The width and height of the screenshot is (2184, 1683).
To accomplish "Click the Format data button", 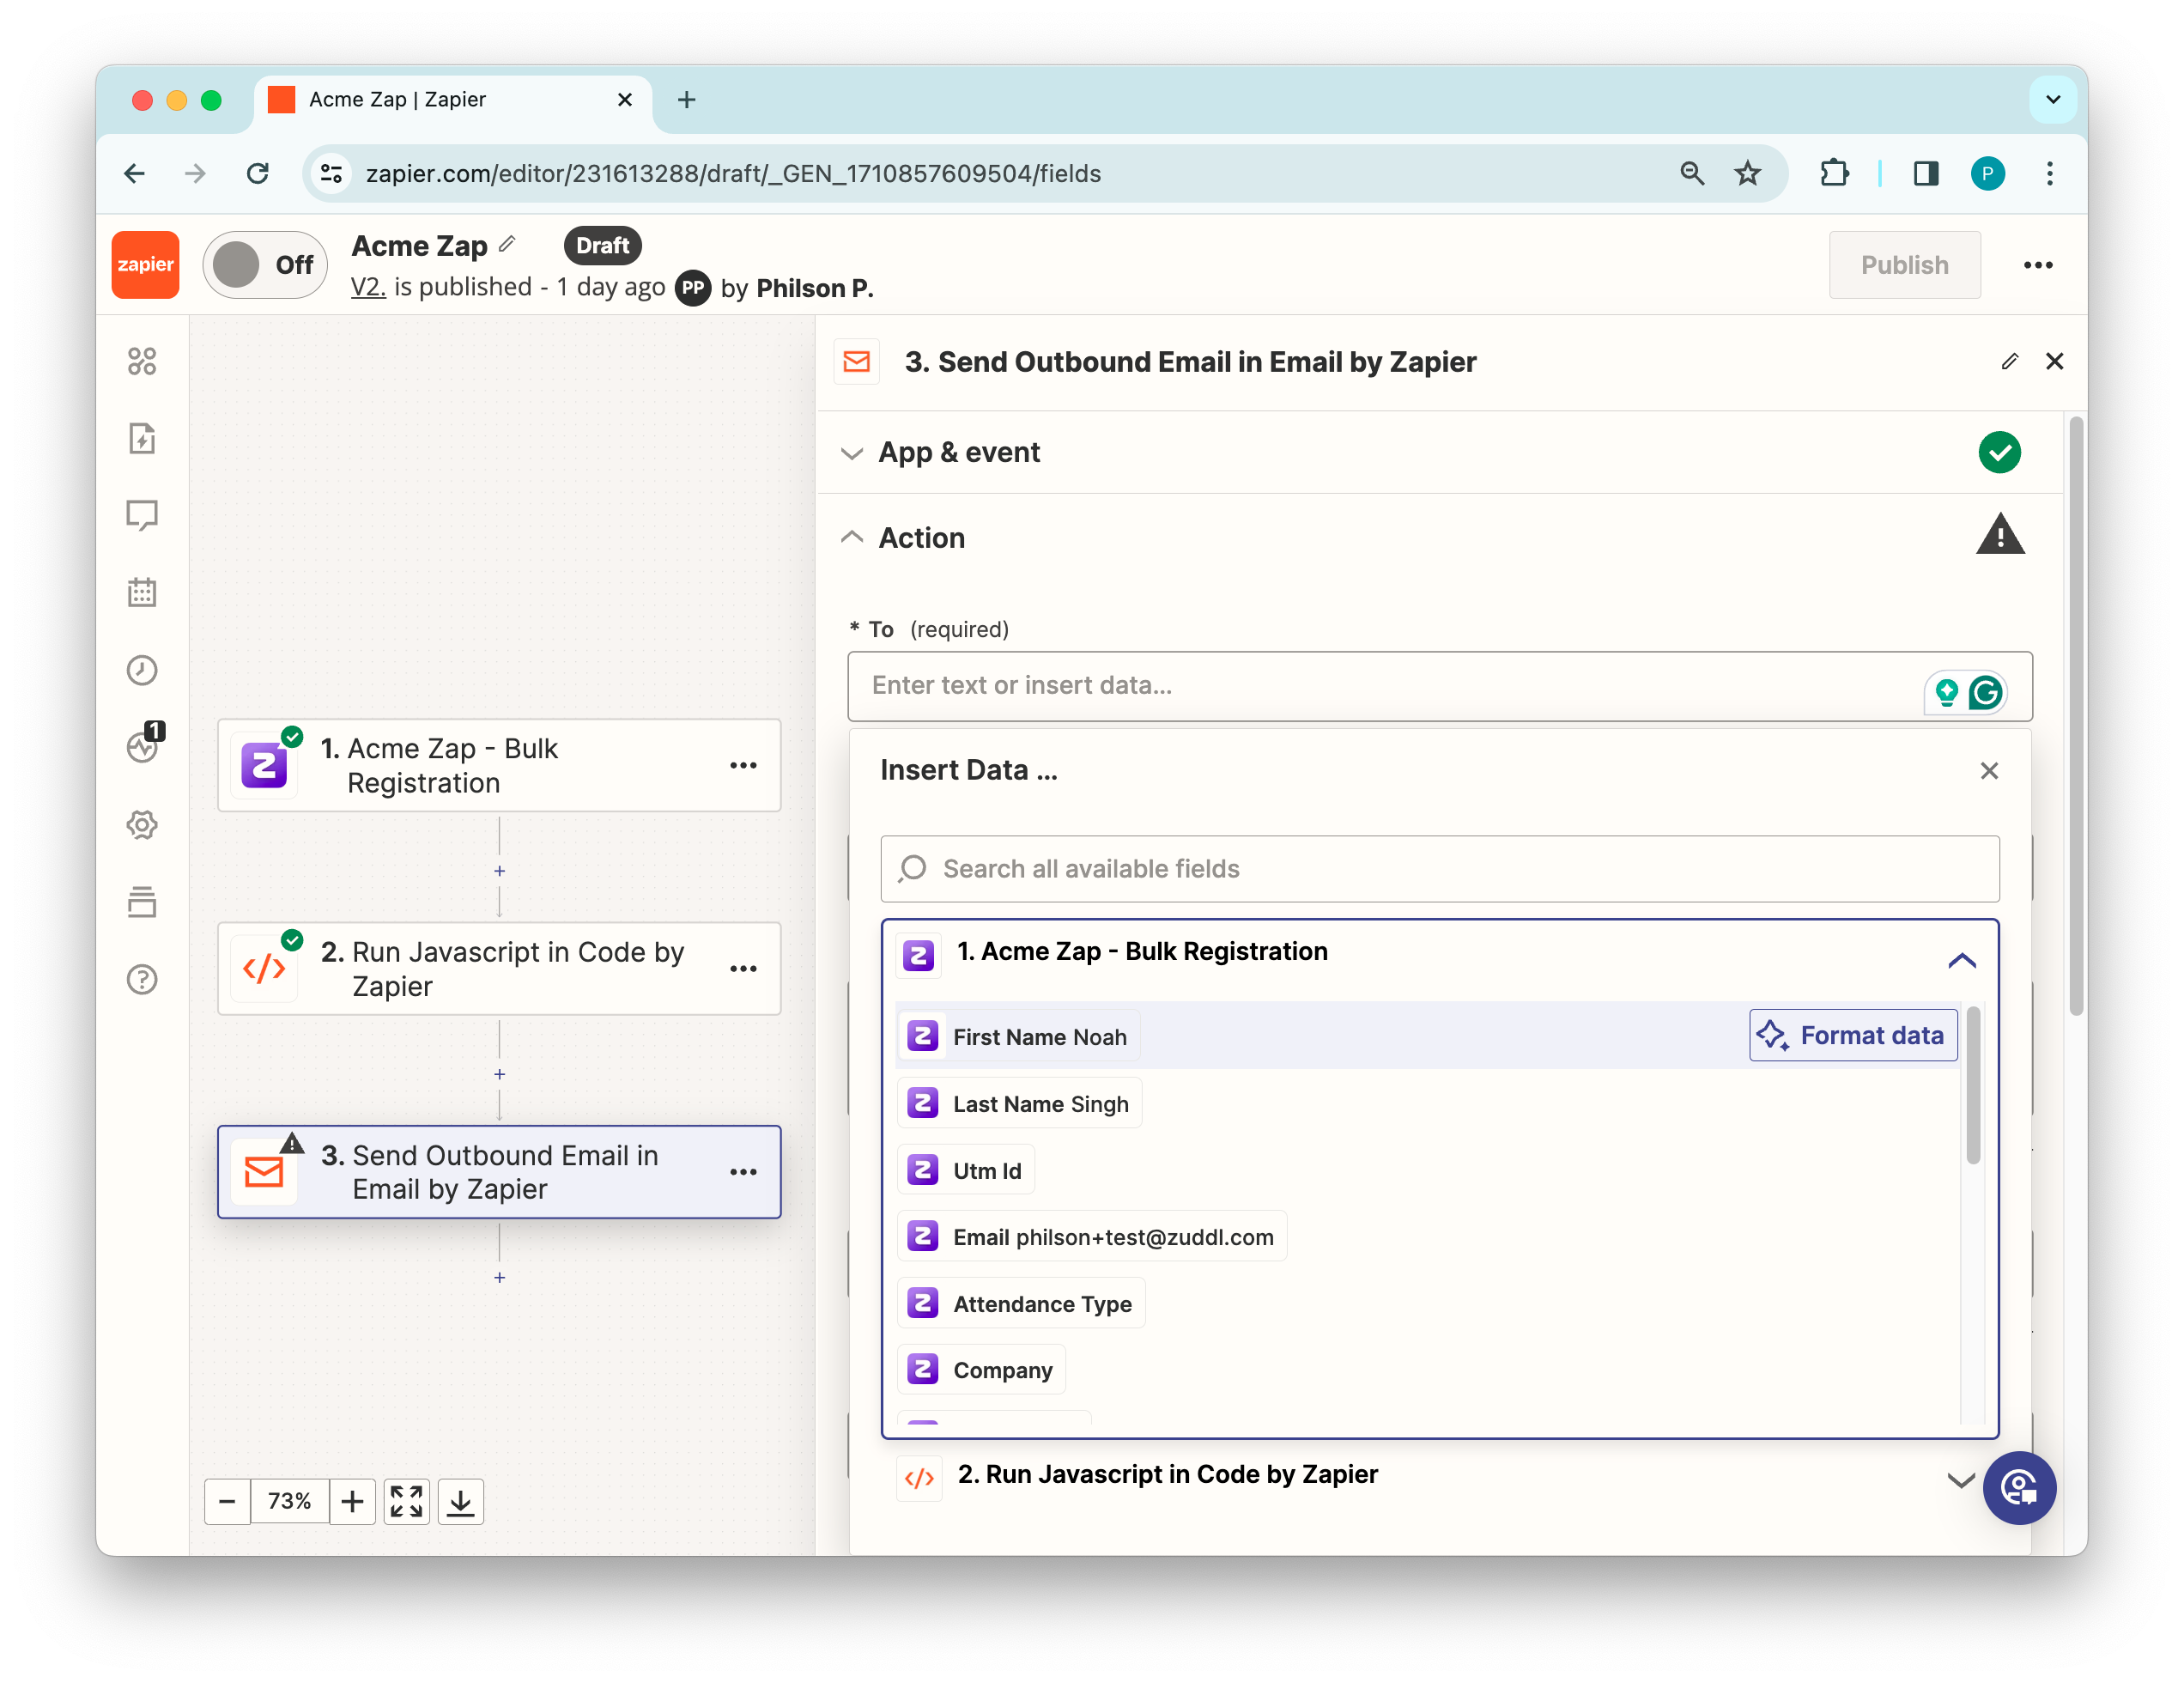I will coord(1852,1035).
